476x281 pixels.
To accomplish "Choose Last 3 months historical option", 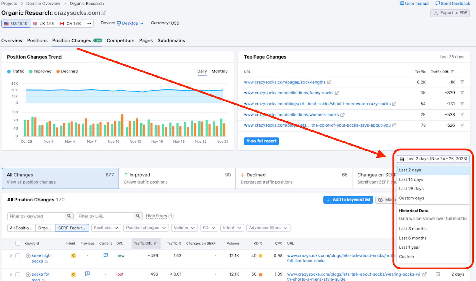I will click(433, 229).
